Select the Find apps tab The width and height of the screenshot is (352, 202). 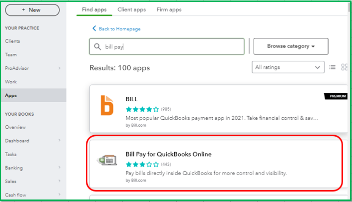(x=94, y=9)
